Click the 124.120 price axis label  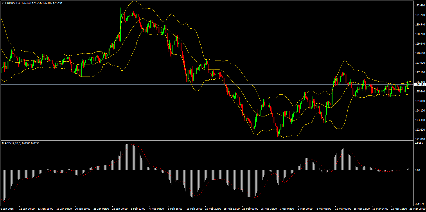click(420, 111)
